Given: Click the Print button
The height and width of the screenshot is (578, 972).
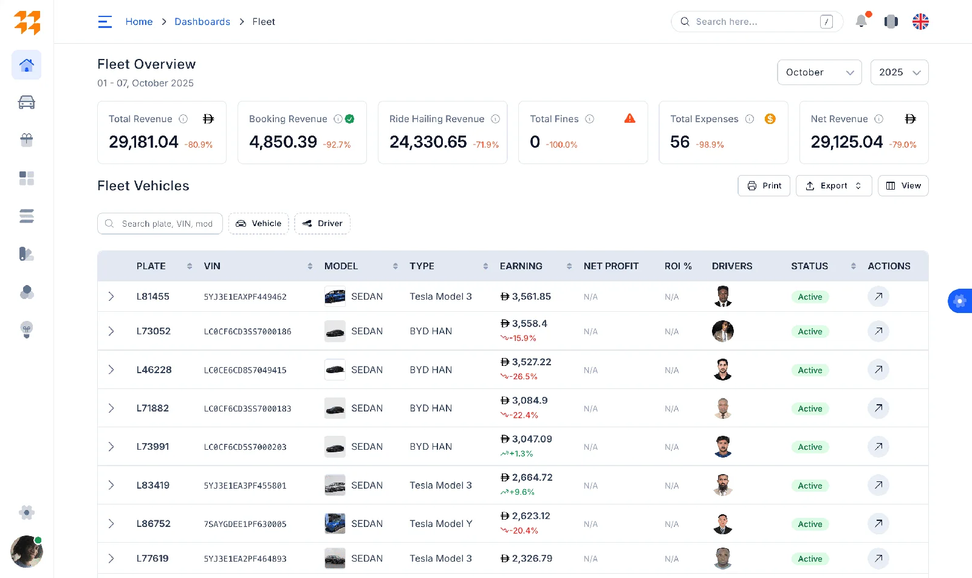Looking at the screenshot, I should (x=764, y=186).
